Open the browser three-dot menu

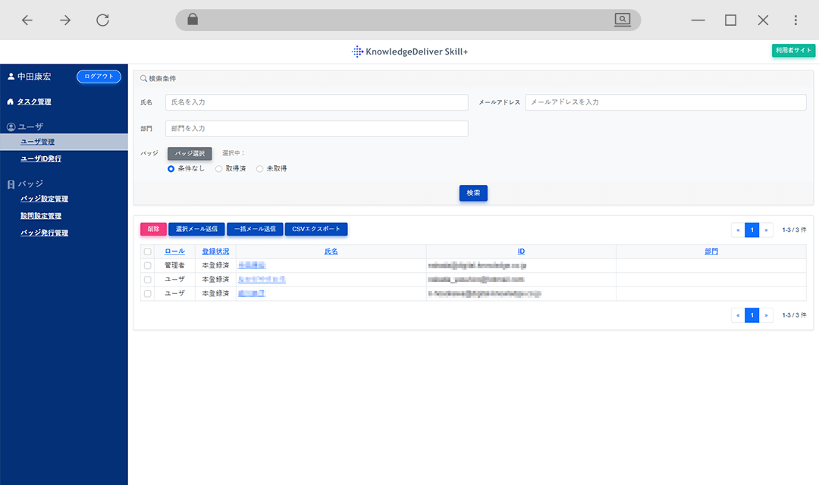794,20
